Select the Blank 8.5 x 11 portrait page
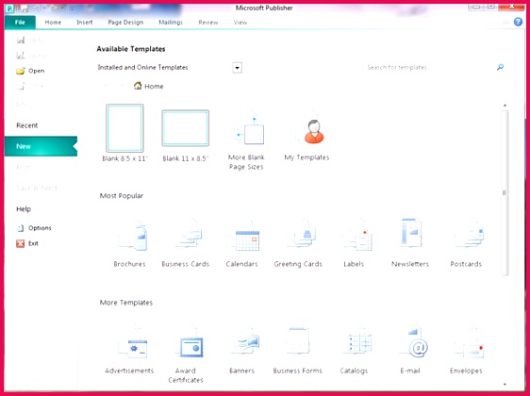The height and width of the screenshot is (396, 530). 124,128
